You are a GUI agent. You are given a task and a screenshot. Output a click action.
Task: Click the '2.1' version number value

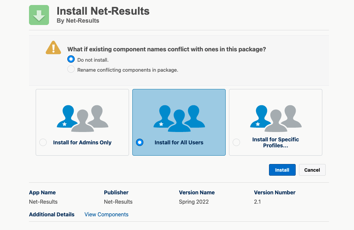257,202
